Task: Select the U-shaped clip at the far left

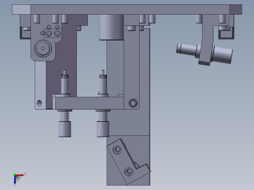Action: tap(25, 33)
